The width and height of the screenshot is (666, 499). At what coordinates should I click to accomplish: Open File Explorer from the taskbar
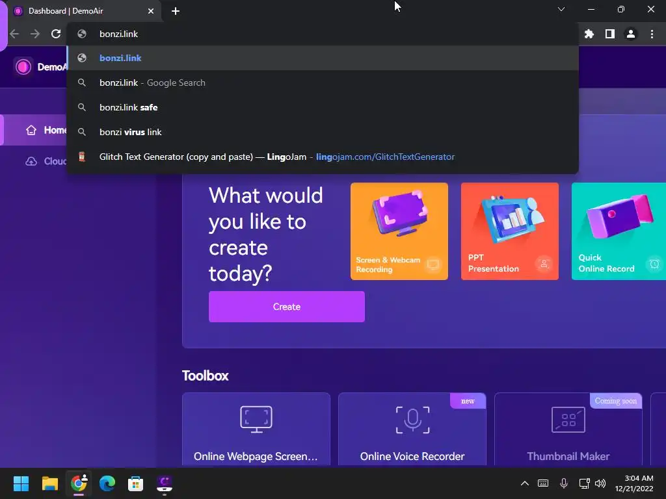pyautogui.click(x=49, y=483)
